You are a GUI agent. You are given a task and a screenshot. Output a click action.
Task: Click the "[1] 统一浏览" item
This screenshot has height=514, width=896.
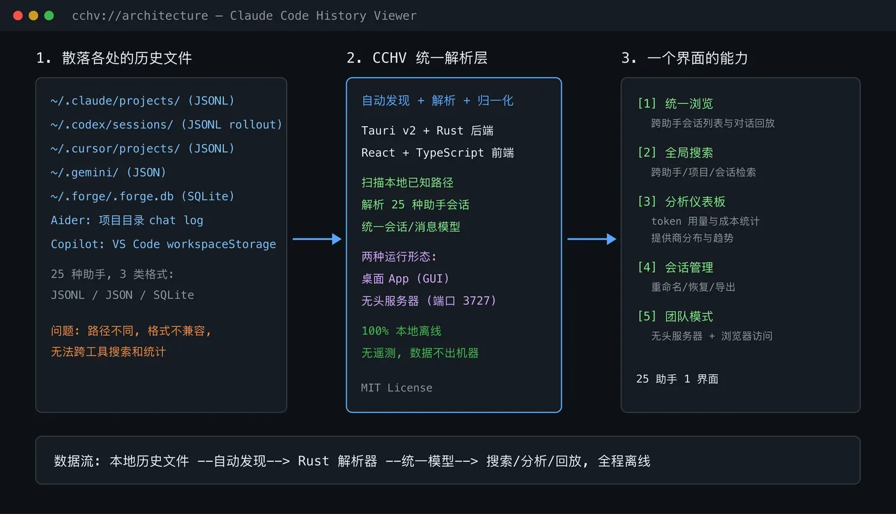[676, 103]
